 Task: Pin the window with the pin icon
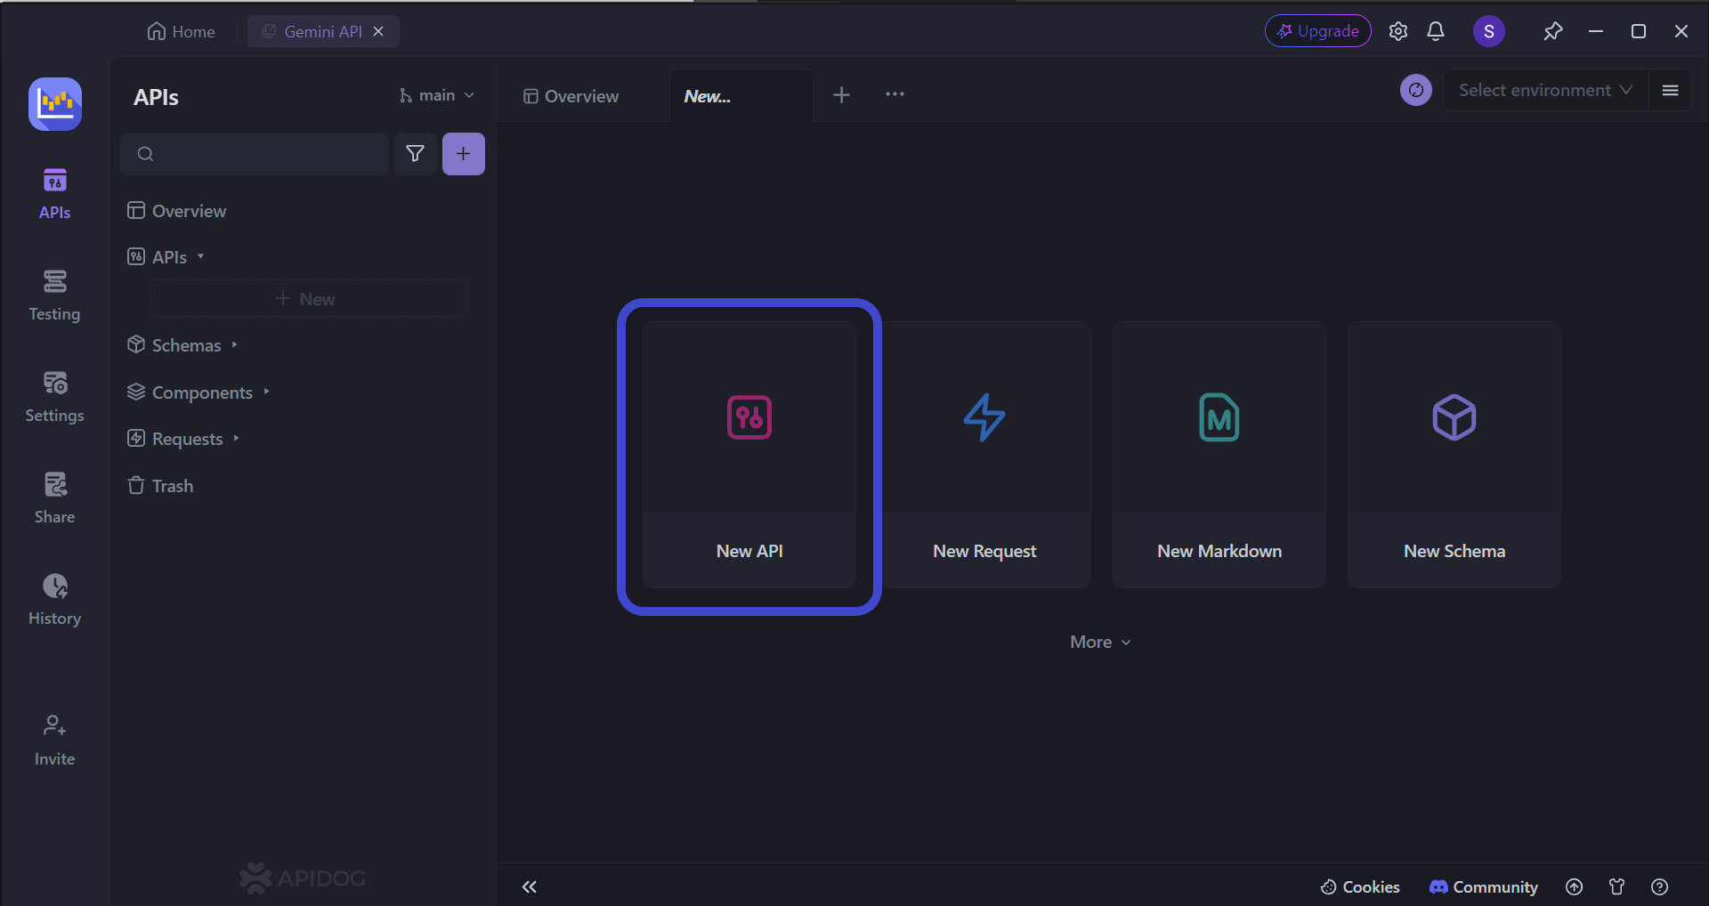1553,30
